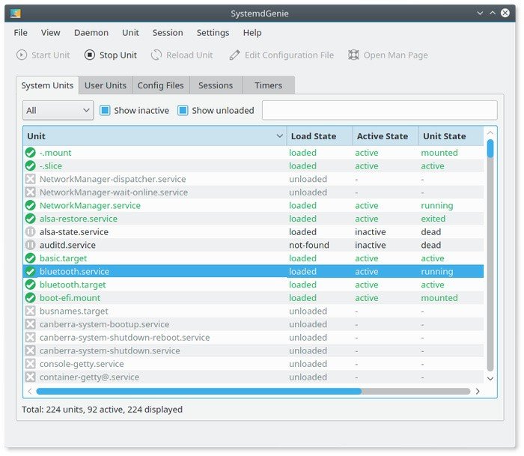This screenshot has height=456, width=524.
Task: Click the Open Man Page icon
Action: 353,55
